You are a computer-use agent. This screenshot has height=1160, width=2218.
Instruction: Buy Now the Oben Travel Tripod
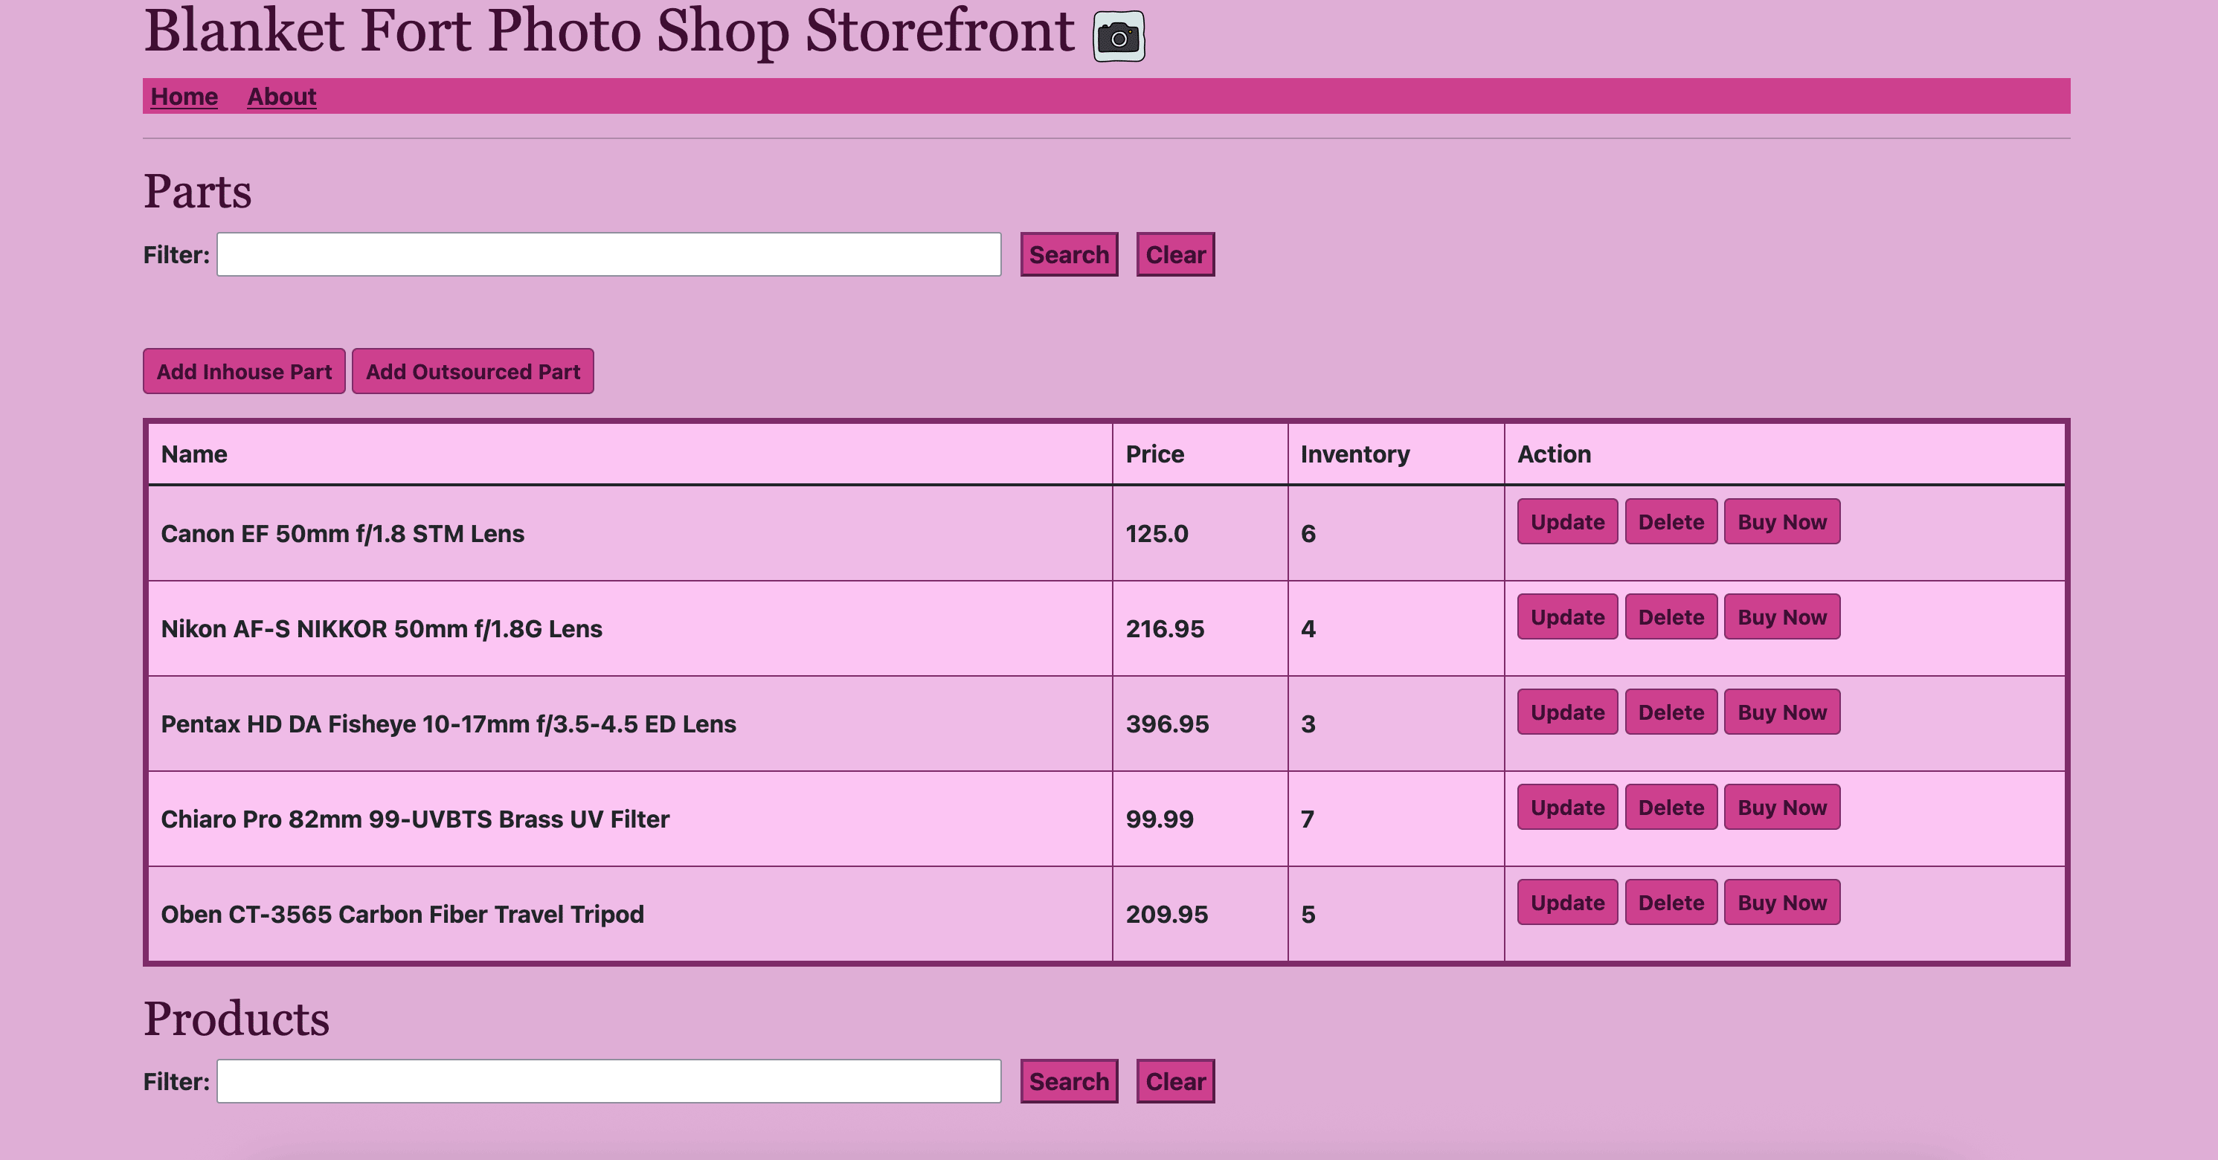pyautogui.click(x=1782, y=902)
